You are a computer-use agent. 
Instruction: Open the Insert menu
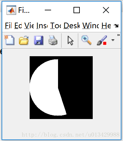[x=42, y=26]
